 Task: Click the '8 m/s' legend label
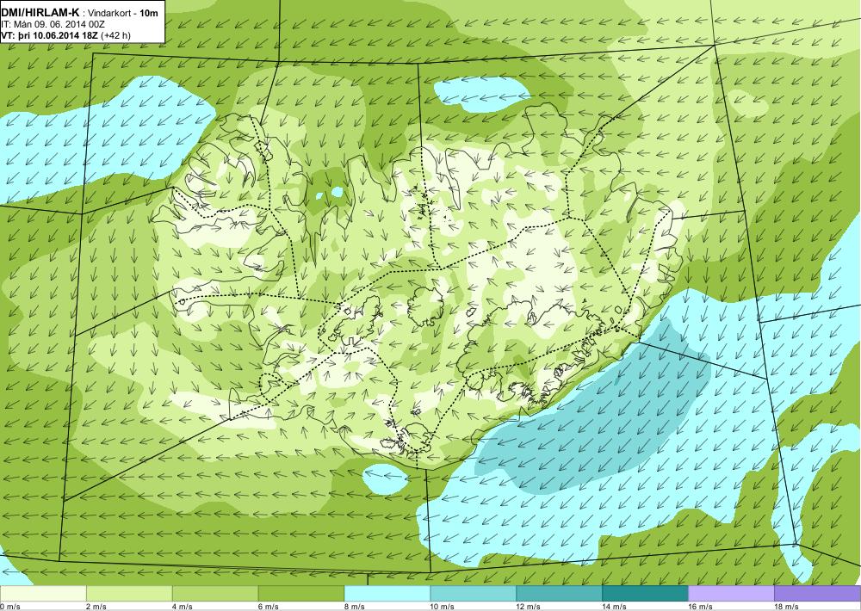pyautogui.click(x=354, y=607)
